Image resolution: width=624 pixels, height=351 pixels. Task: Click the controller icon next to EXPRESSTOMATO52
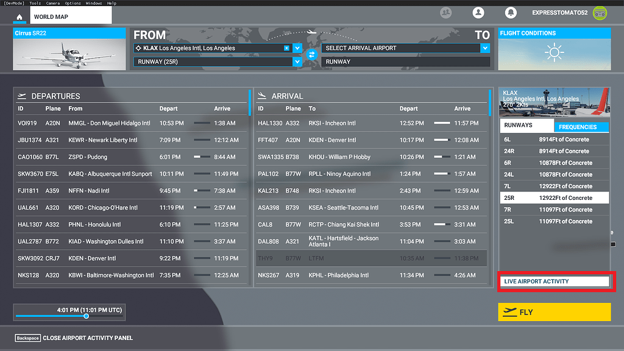click(599, 12)
